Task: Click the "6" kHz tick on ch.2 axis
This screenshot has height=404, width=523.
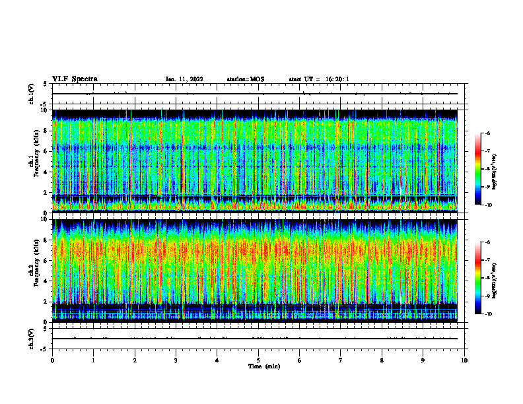Action: coord(46,261)
